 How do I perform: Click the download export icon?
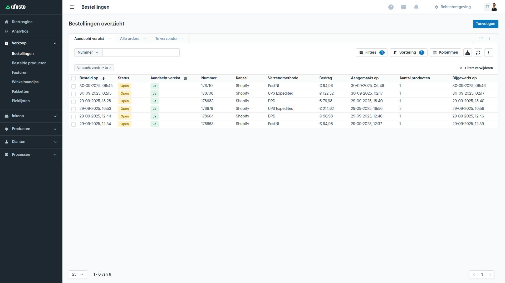[468, 53]
